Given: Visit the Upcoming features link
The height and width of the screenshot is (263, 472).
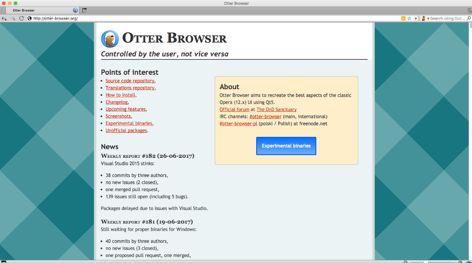Looking at the screenshot, I should pos(126,109).
